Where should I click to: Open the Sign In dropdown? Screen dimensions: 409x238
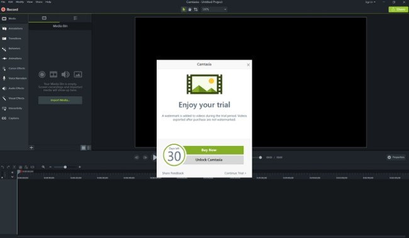click(x=370, y=2)
